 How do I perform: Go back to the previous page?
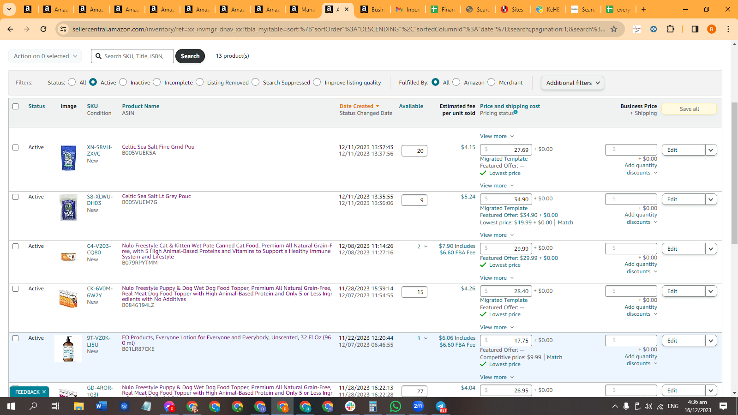10,29
